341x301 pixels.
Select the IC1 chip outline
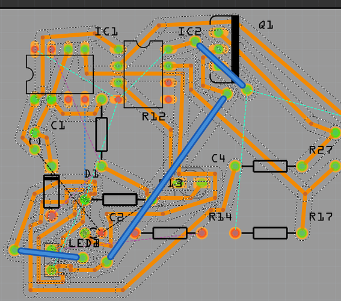60,74
